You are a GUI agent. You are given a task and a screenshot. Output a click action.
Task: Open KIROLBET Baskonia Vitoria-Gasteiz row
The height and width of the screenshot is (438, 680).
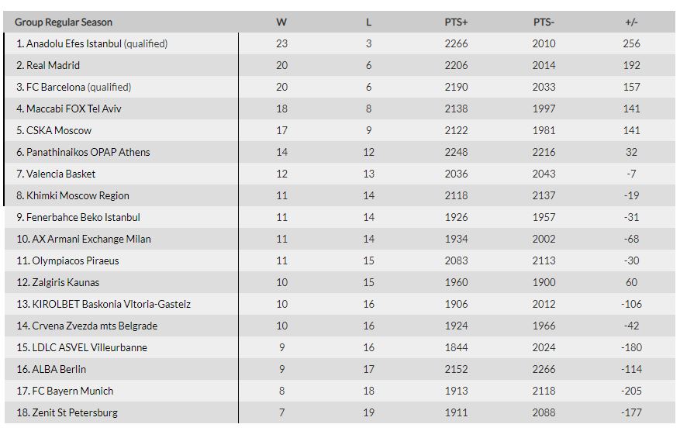111,305
